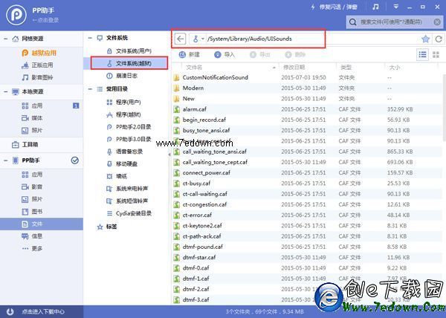Click 点击进入下载中心 in status bar
The height and width of the screenshot is (318, 446).
[43, 311]
